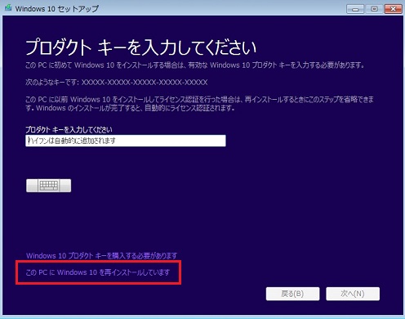
Task: Click the sample key text XXXXX-XXXXX-XXXXX-XXXXX-XXXXX
Action: point(145,83)
